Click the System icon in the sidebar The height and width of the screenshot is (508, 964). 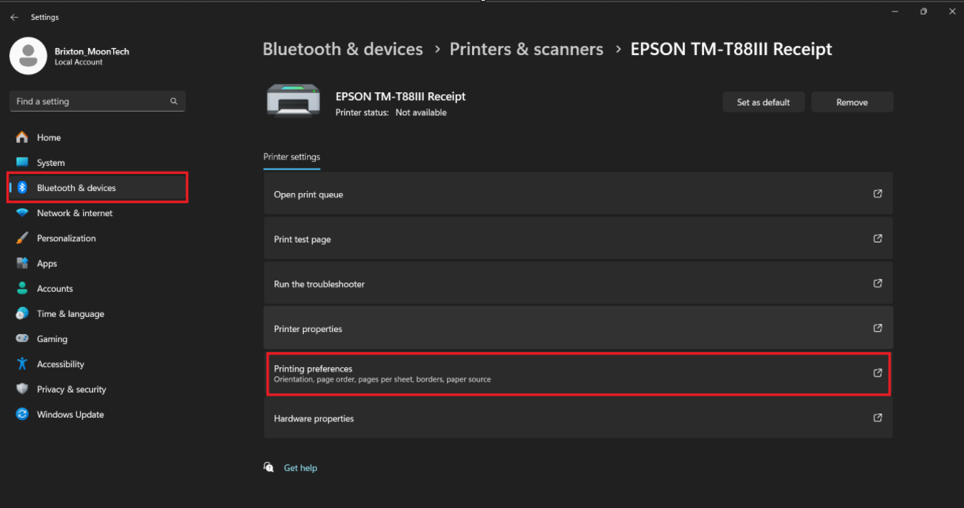[21, 162]
